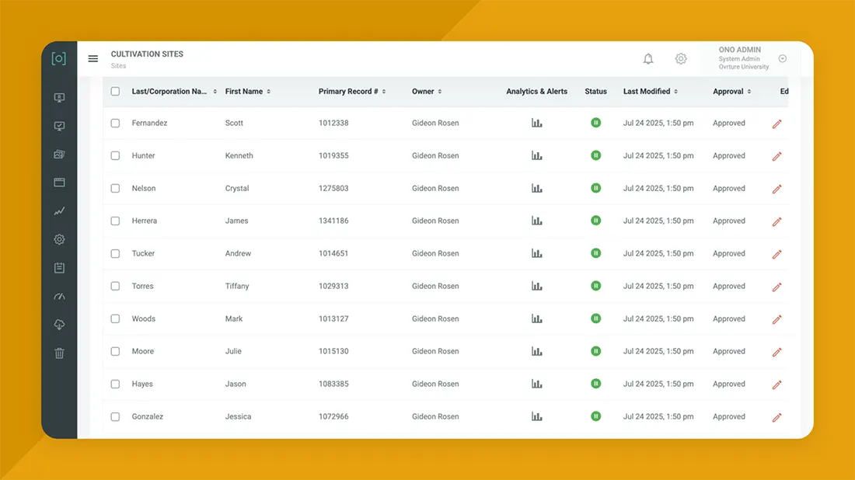Screen dimensions: 855x480
Task: Edit the Moore record pencil icon
Action: pyautogui.click(x=777, y=352)
